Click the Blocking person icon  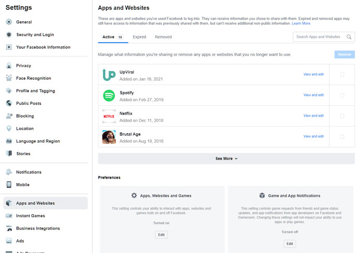pos(9,116)
